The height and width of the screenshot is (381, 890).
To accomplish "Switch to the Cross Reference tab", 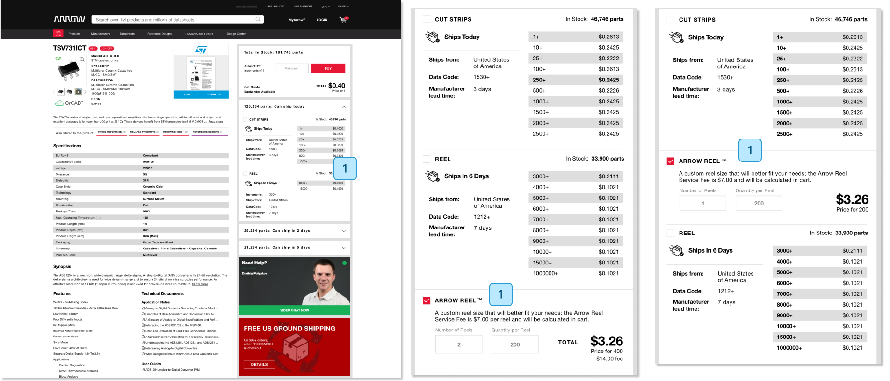I will tap(112, 132).
